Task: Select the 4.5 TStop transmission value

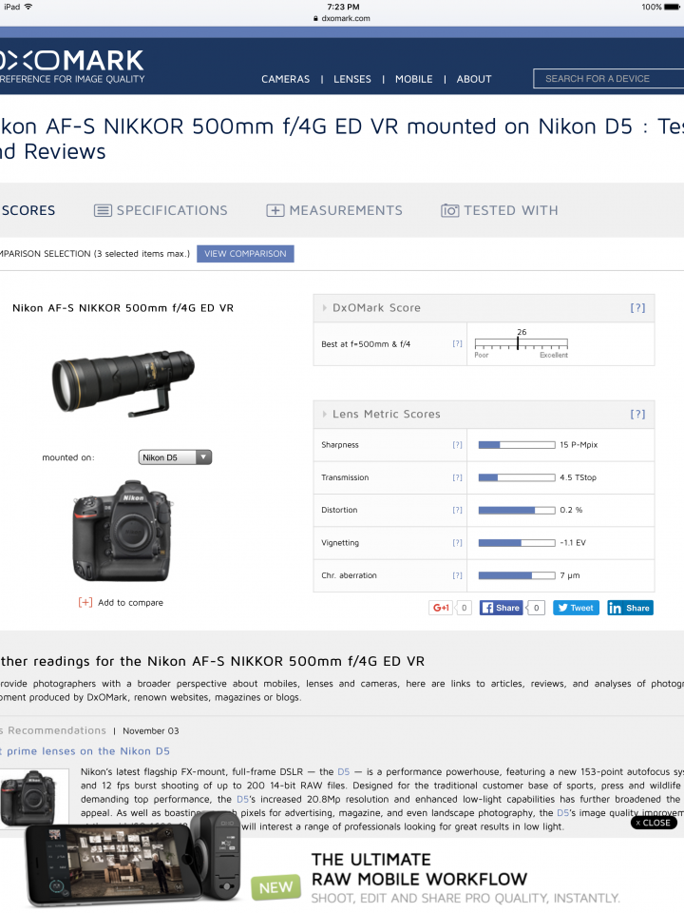Action: point(579,477)
